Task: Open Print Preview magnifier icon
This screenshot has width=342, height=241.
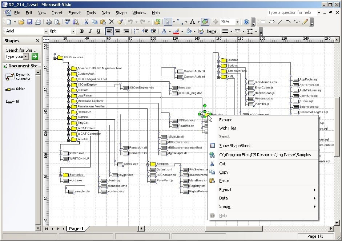Action: point(57,22)
